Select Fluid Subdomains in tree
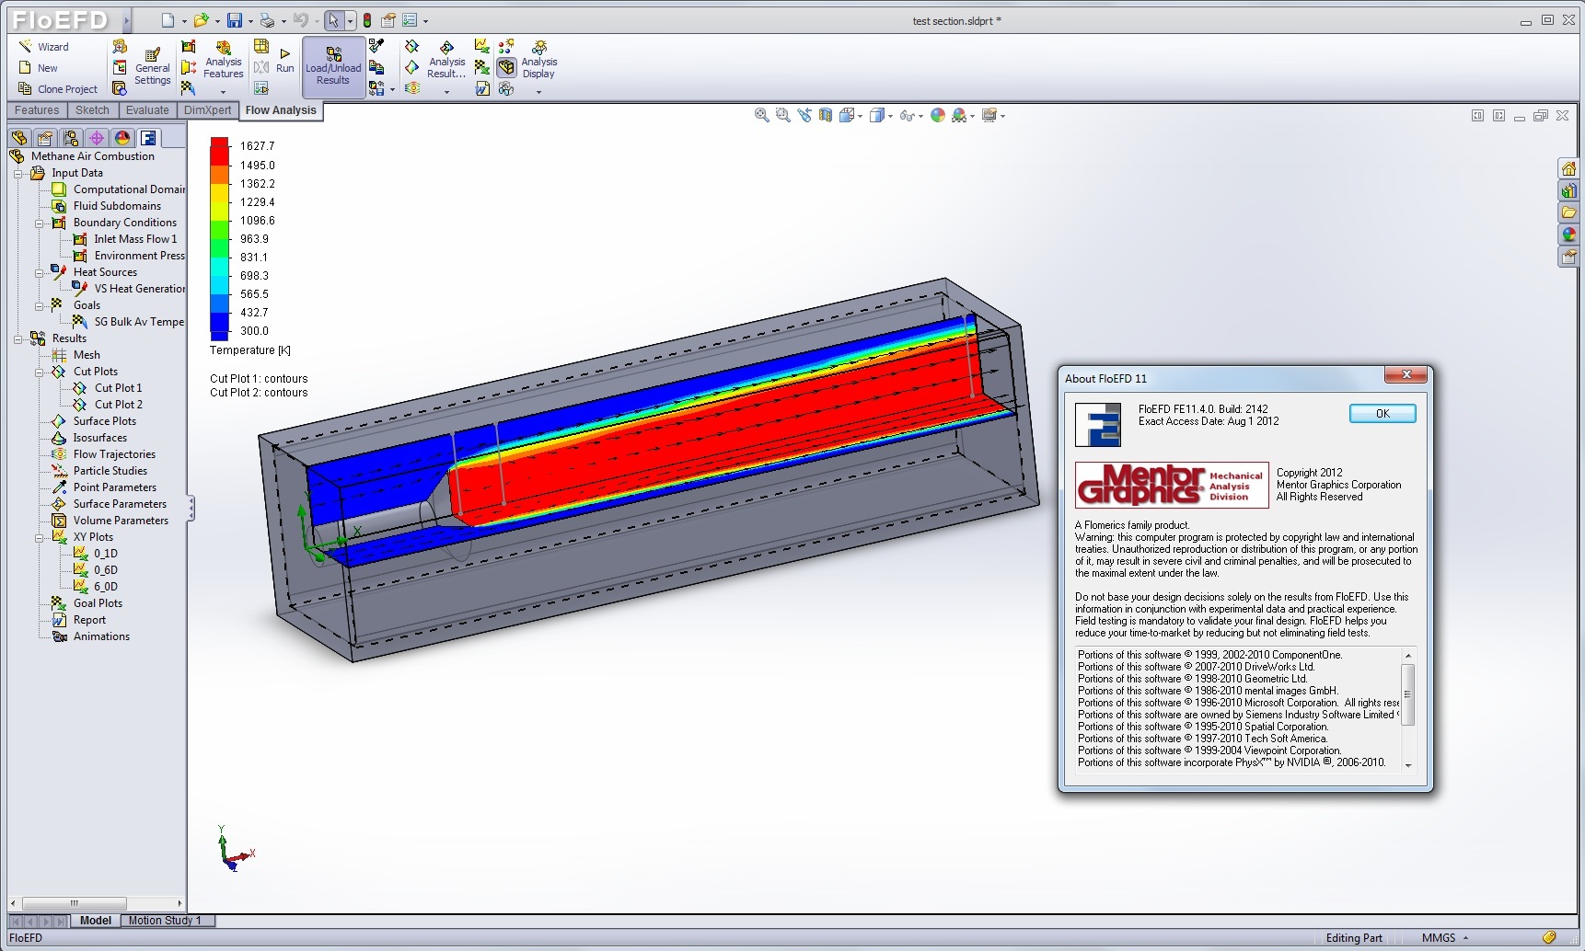 [107, 206]
